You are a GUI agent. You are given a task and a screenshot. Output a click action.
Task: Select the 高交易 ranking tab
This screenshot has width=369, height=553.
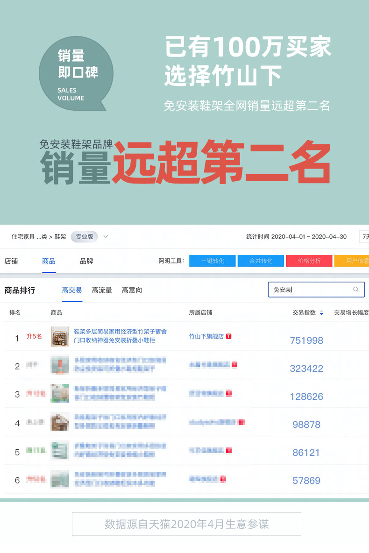[72, 290]
